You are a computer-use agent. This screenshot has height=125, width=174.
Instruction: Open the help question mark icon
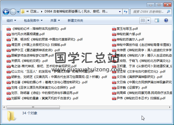click(x=166, y=21)
